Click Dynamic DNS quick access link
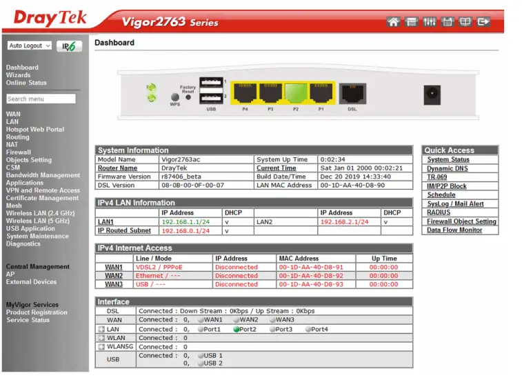522x380 pixels. pos(448,168)
